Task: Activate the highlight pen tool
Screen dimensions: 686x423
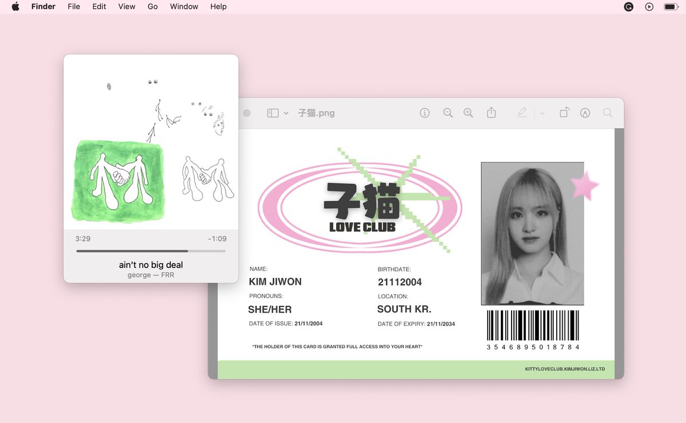Action: [522, 113]
